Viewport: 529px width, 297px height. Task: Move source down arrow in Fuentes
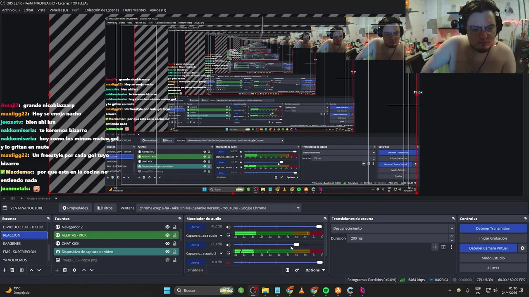click(92, 270)
